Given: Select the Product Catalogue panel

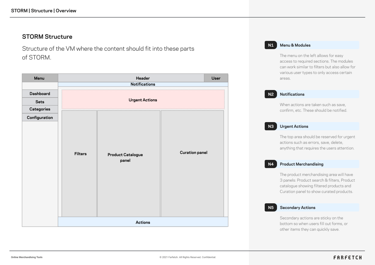Looking at the screenshot, I should [129, 163].
